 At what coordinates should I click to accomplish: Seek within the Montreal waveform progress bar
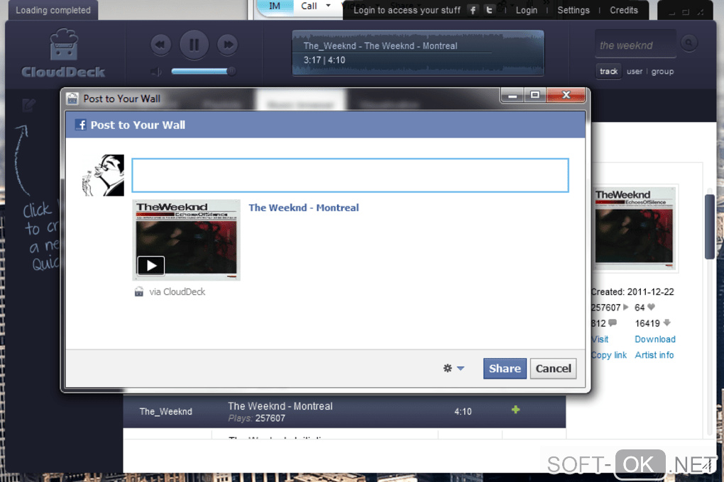418,53
